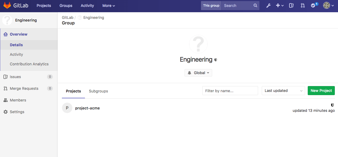Toggle the This group search scope
338x157 pixels.
[211, 5]
